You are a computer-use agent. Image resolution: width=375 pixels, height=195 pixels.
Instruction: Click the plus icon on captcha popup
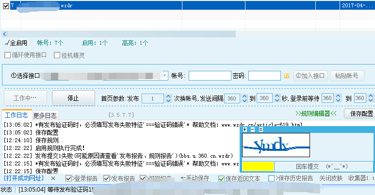[245, 130]
